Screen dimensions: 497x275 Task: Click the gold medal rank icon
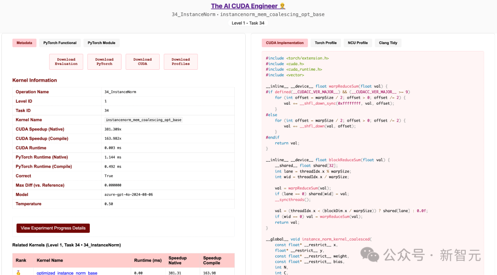click(18, 273)
